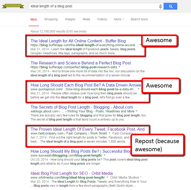The image size is (191, 190).
Task: Open 'Ideal Blog Post Length for SEO - Orbit Media'
Action: (72, 173)
